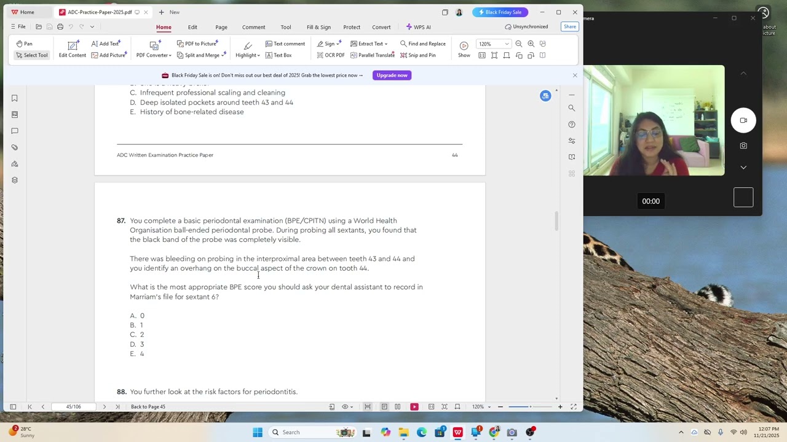Click the Upgrade now button
This screenshot has height=442, width=787.
pyautogui.click(x=392, y=75)
